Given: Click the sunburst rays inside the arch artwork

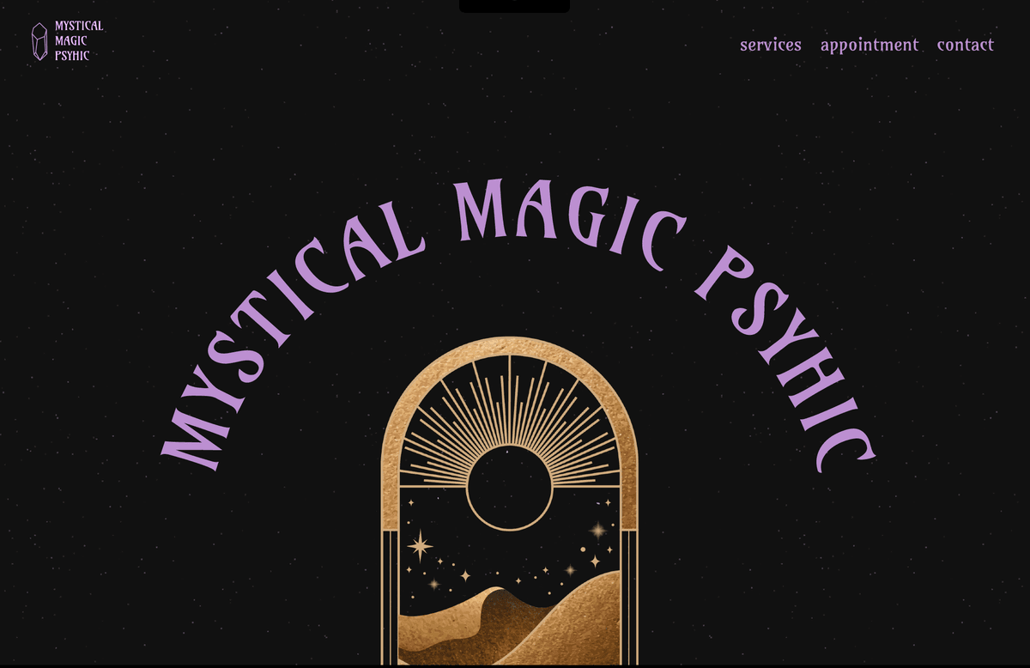Looking at the screenshot, I should 510,412.
